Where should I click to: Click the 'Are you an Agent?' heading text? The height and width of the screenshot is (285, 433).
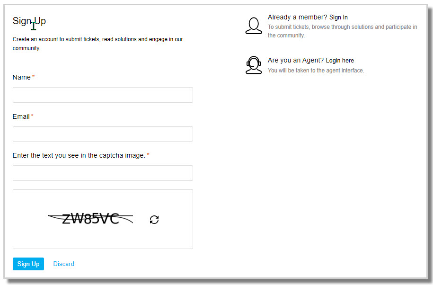point(295,61)
